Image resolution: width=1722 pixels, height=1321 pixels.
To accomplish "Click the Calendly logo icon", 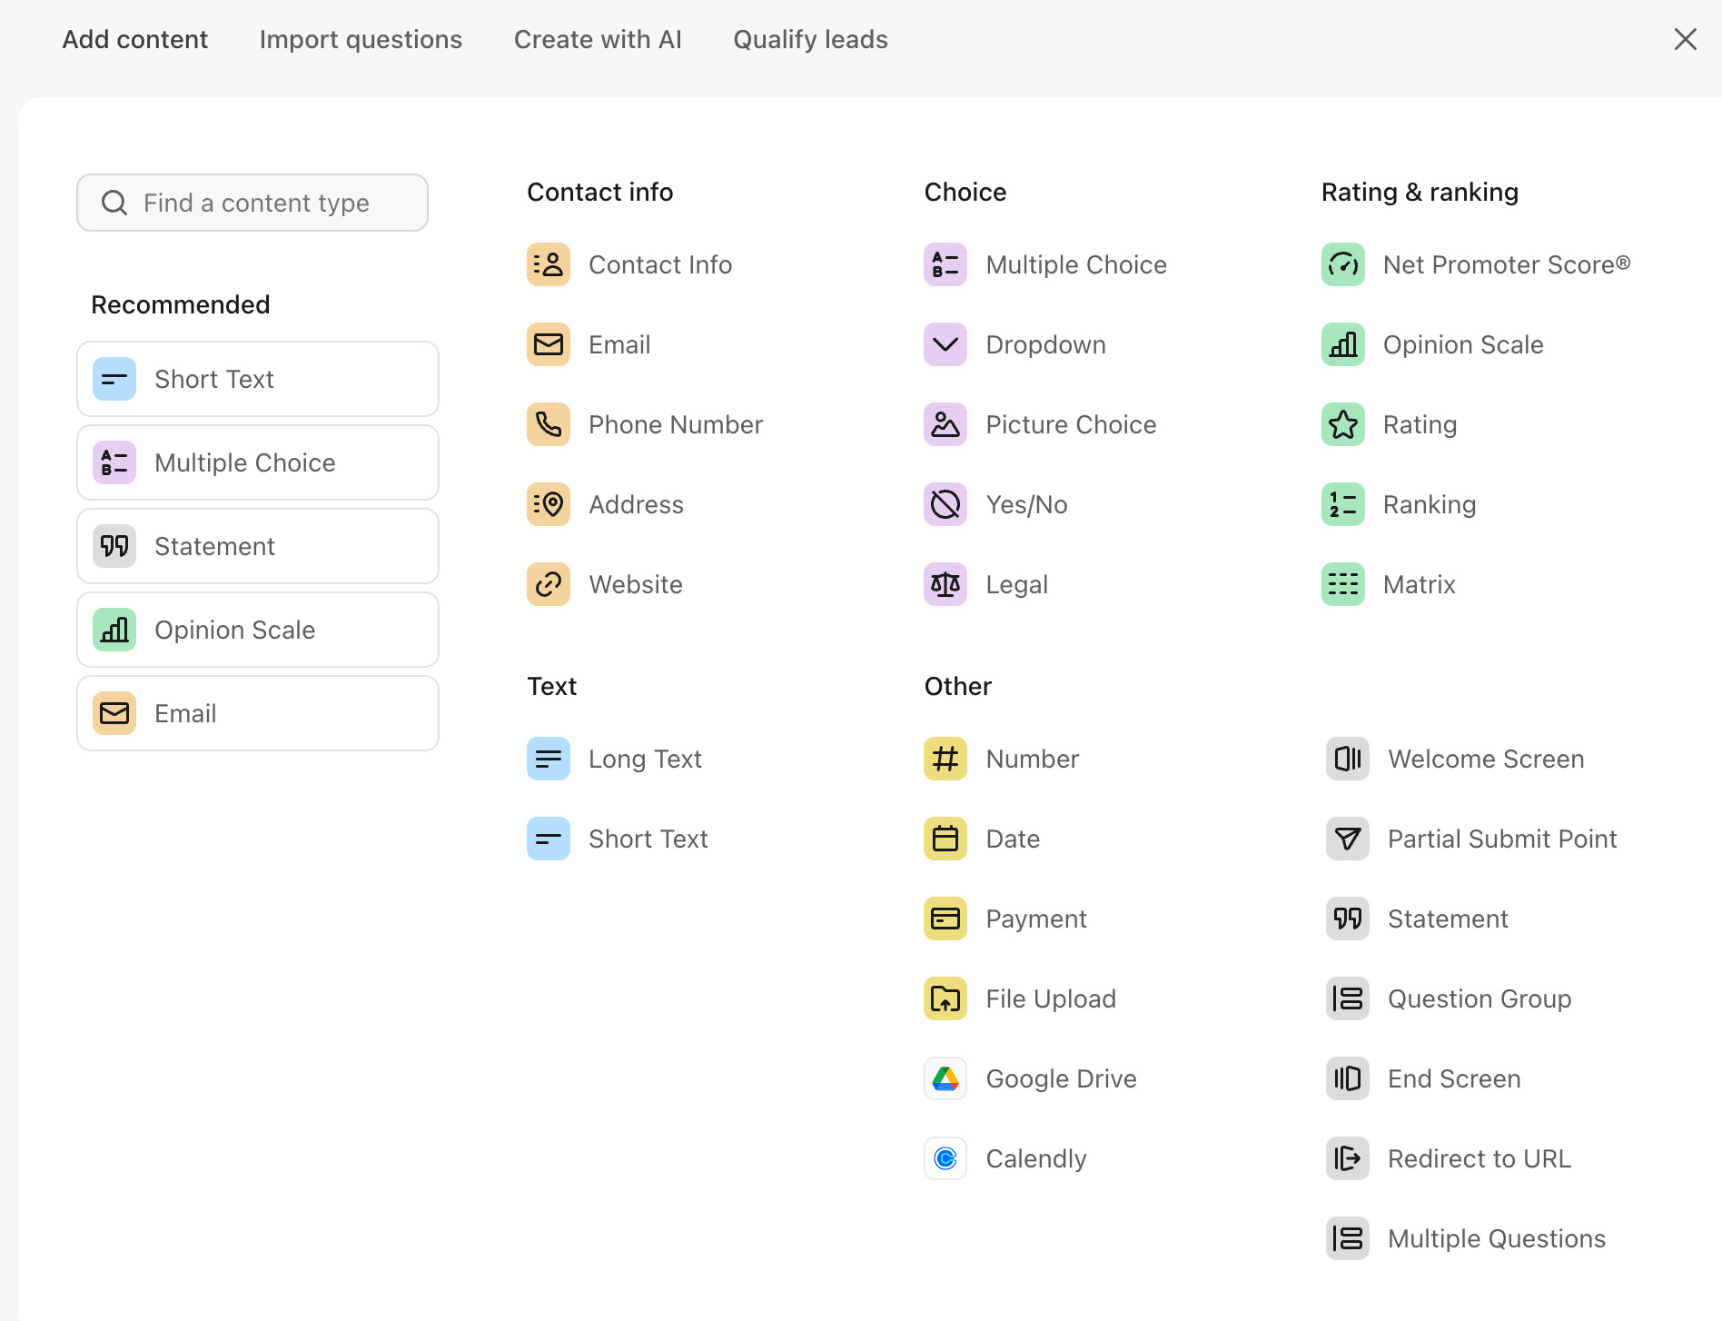I will (945, 1158).
